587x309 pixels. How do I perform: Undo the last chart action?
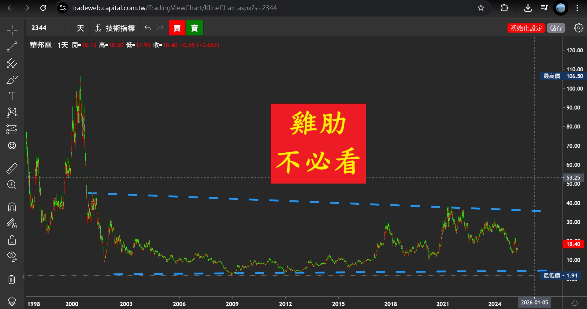click(x=147, y=28)
